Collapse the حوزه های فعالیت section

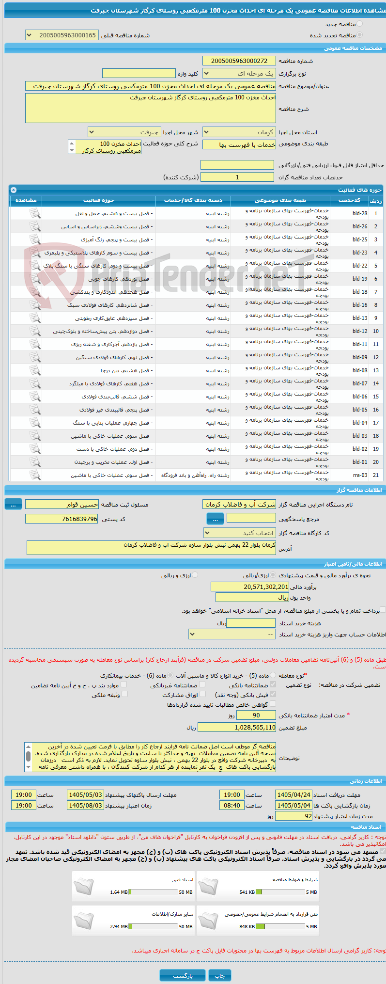pyautogui.click(x=14, y=190)
